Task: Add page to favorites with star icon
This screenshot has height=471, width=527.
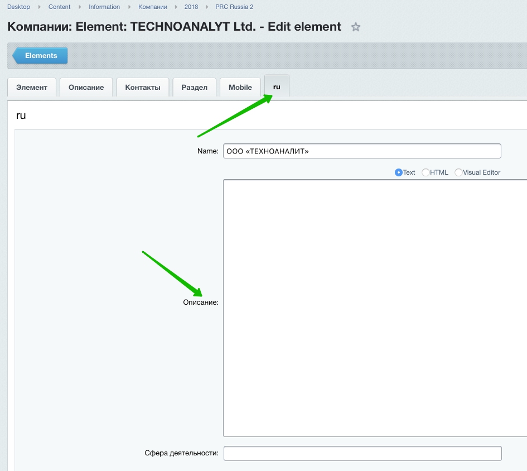Action: pos(356,27)
